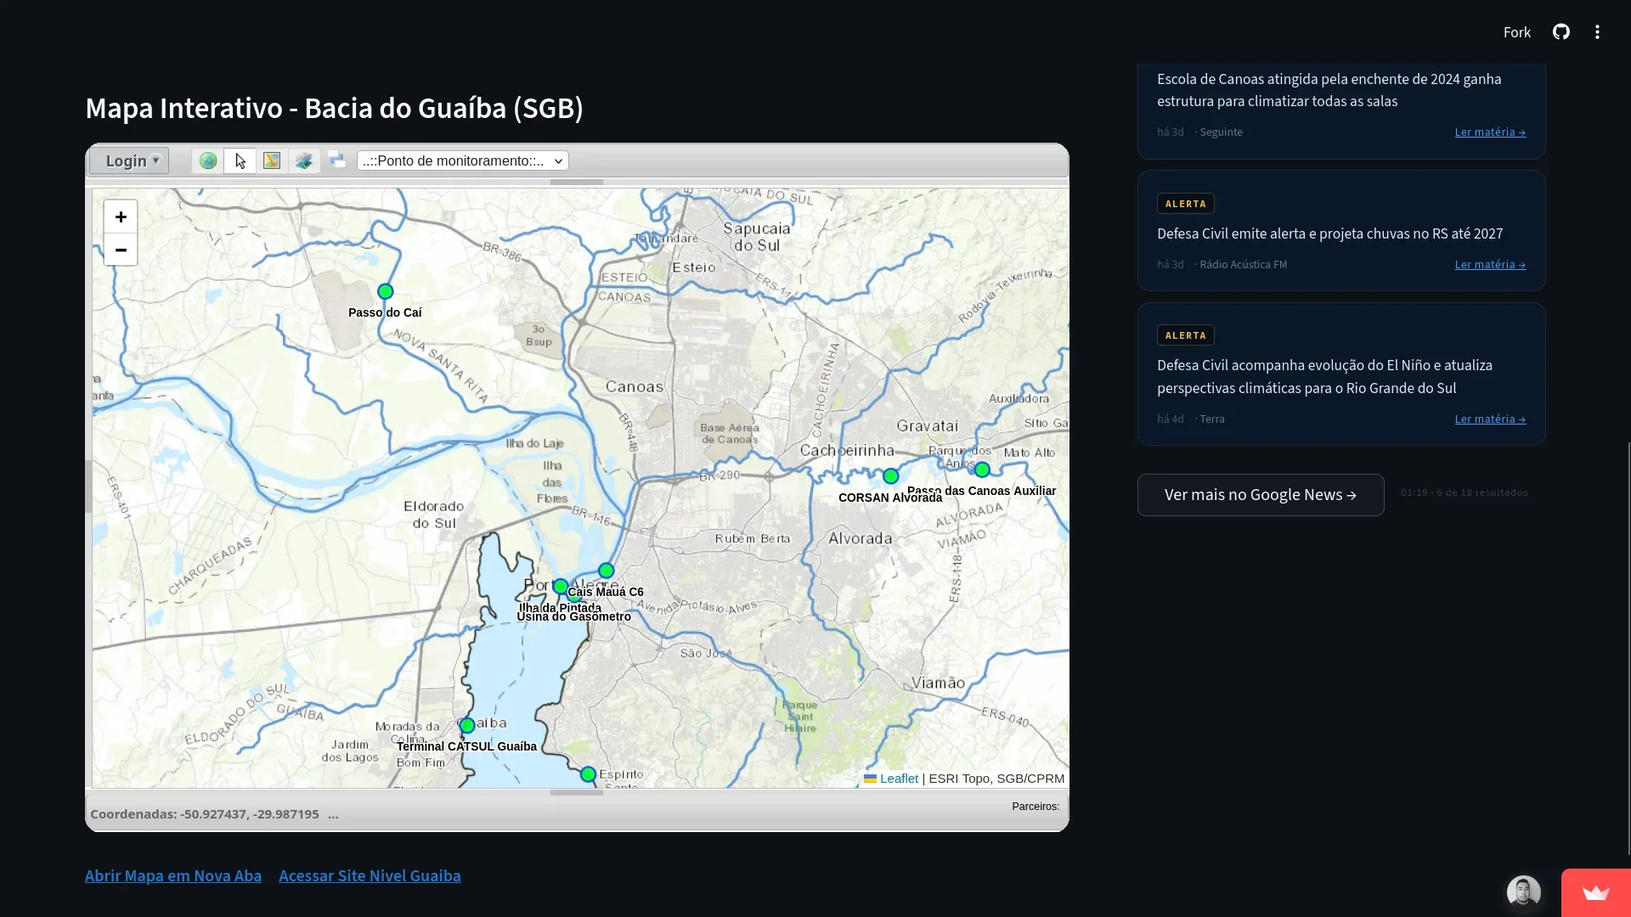Click the Terminal CATSUL Guaíba marker
This screenshot has width=1631, height=917.
coord(467,725)
